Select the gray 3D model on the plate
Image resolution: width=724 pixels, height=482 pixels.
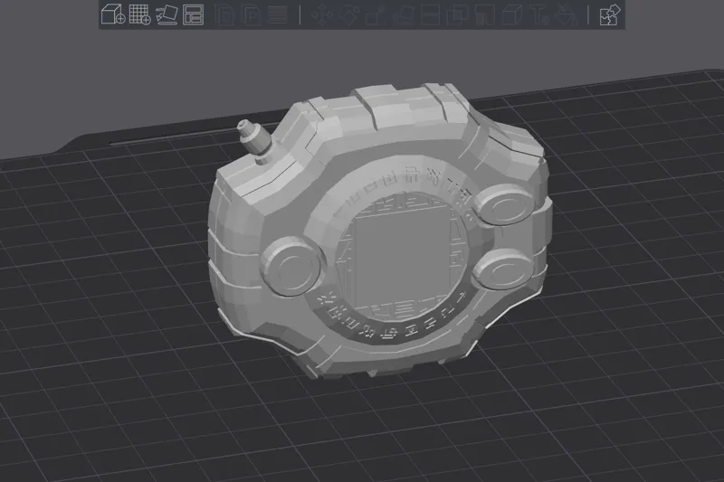(x=378, y=233)
